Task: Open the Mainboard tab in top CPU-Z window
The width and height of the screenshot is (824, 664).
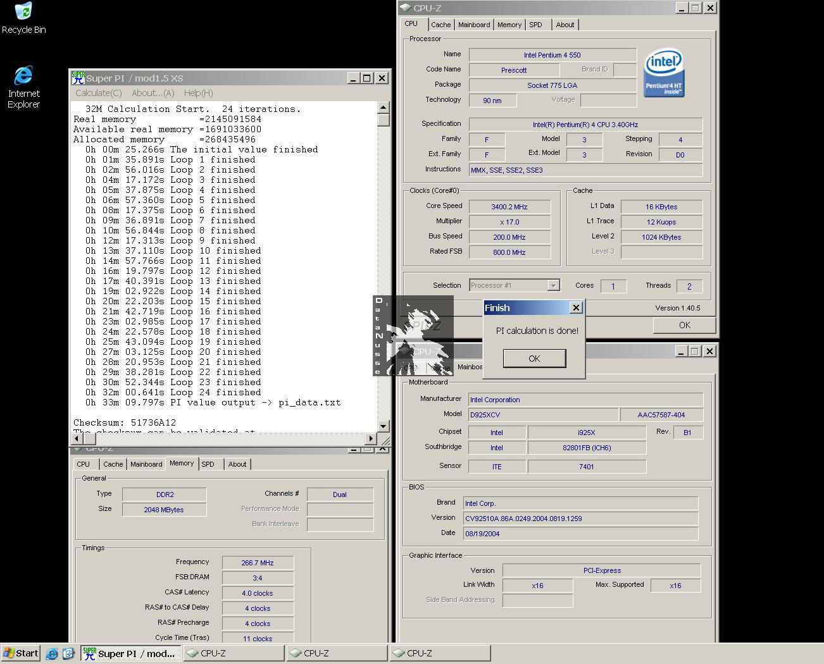Action: [x=474, y=25]
